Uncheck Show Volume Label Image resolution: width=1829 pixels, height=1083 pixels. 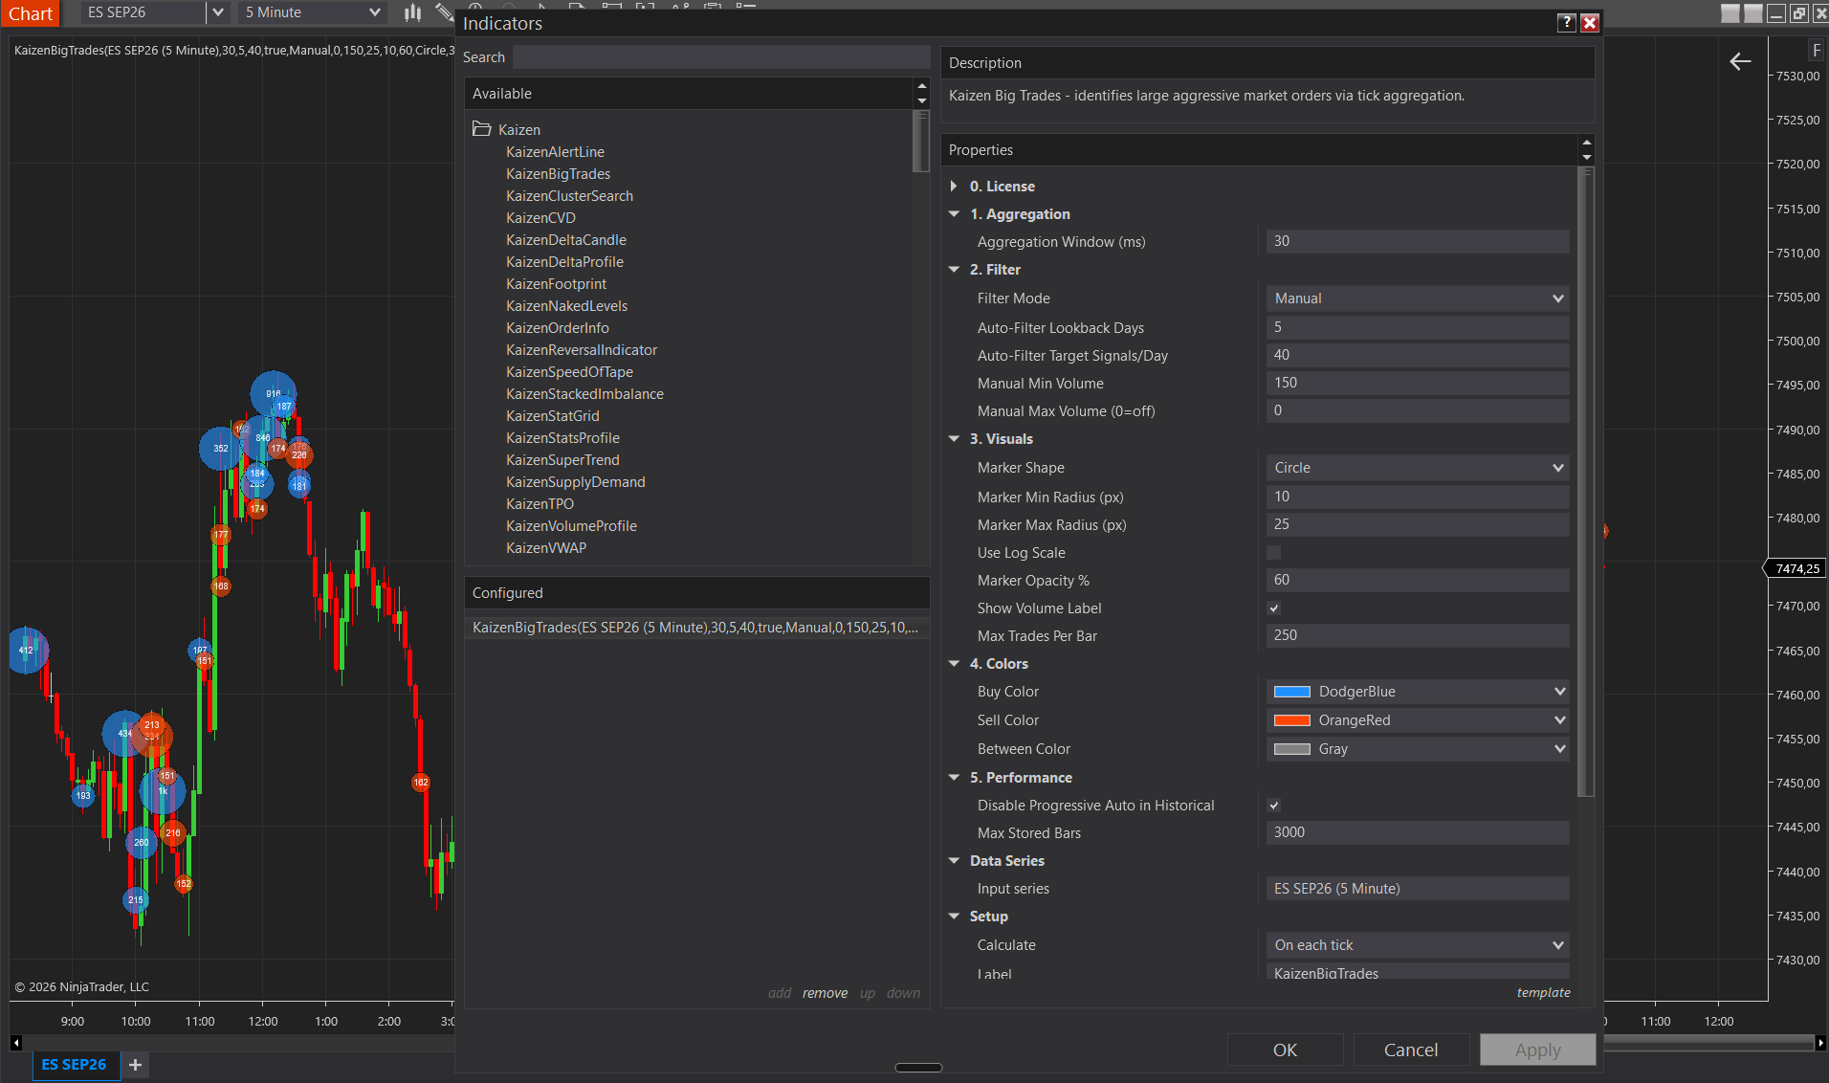pos(1273,608)
